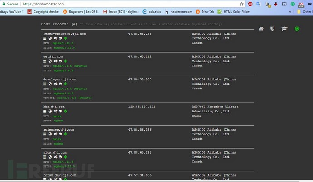Open the Gmail checker extension icon
The height and width of the screenshot is (182, 313).
click(x=301, y=5)
